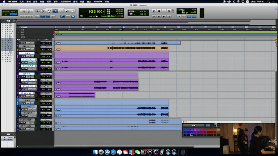The height and width of the screenshot is (156, 278).
Task: Open GT_DS_SOLO track name dropdown arrow
Action: [x=34, y=120]
